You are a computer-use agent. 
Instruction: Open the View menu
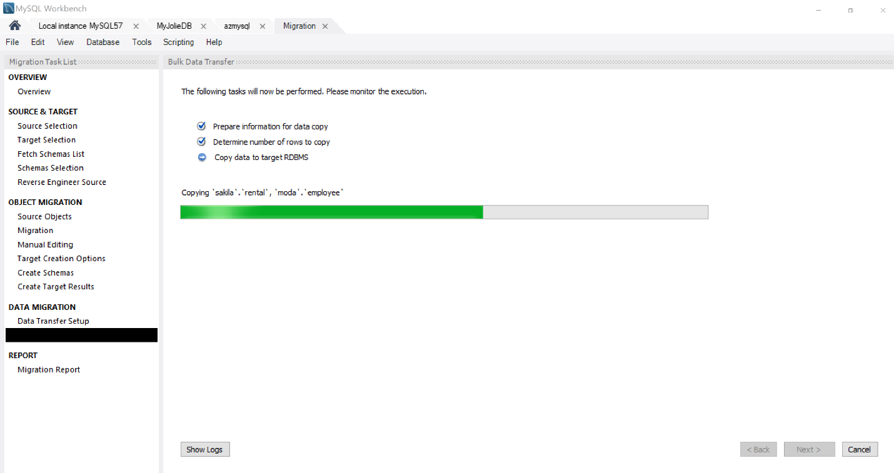(x=65, y=42)
